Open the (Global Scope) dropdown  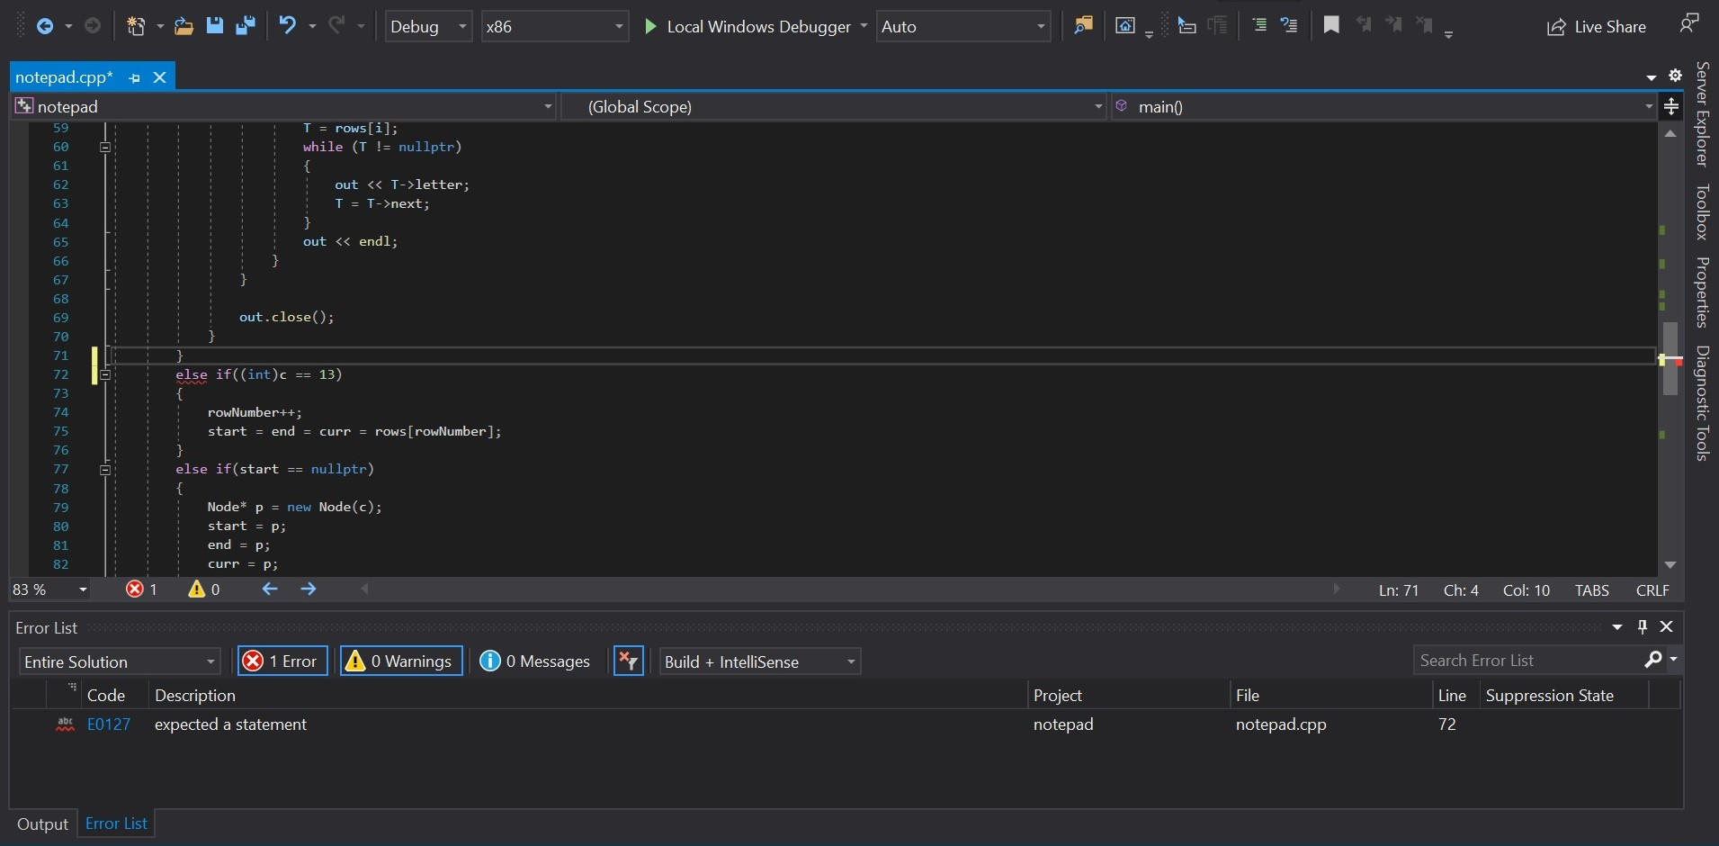coord(834,106)
